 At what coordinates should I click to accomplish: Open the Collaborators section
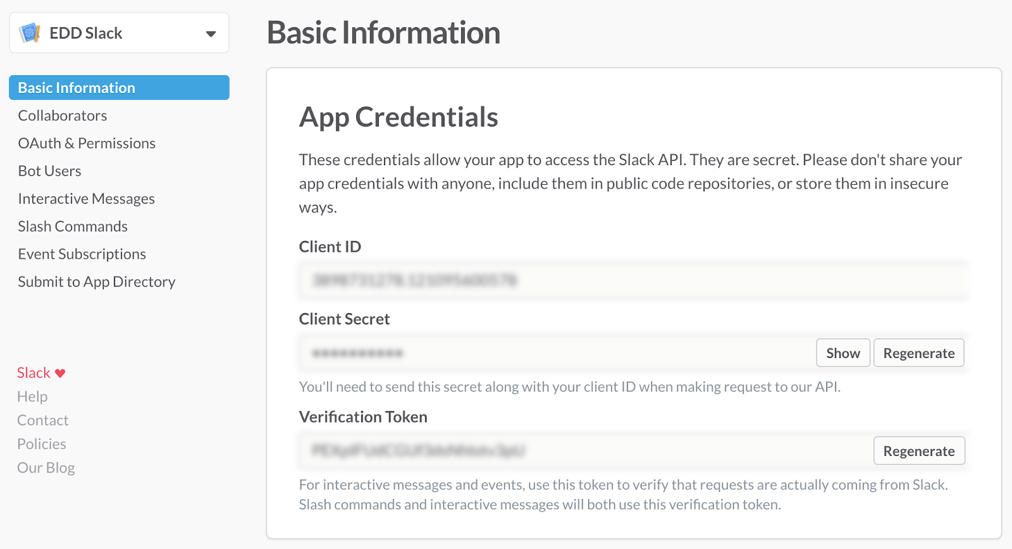click(63, 116)
